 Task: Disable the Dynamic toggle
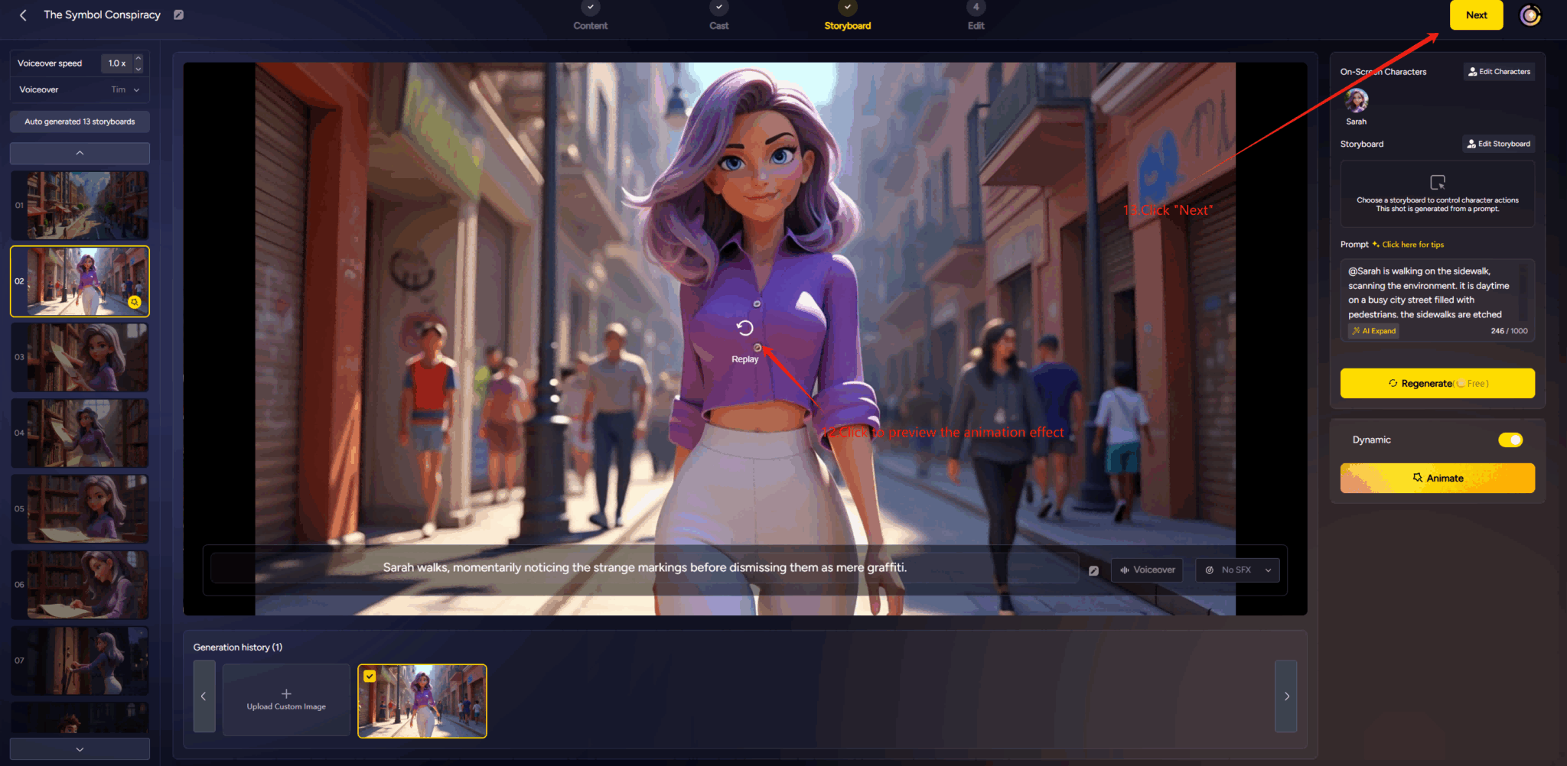(x=1509, y=440)
